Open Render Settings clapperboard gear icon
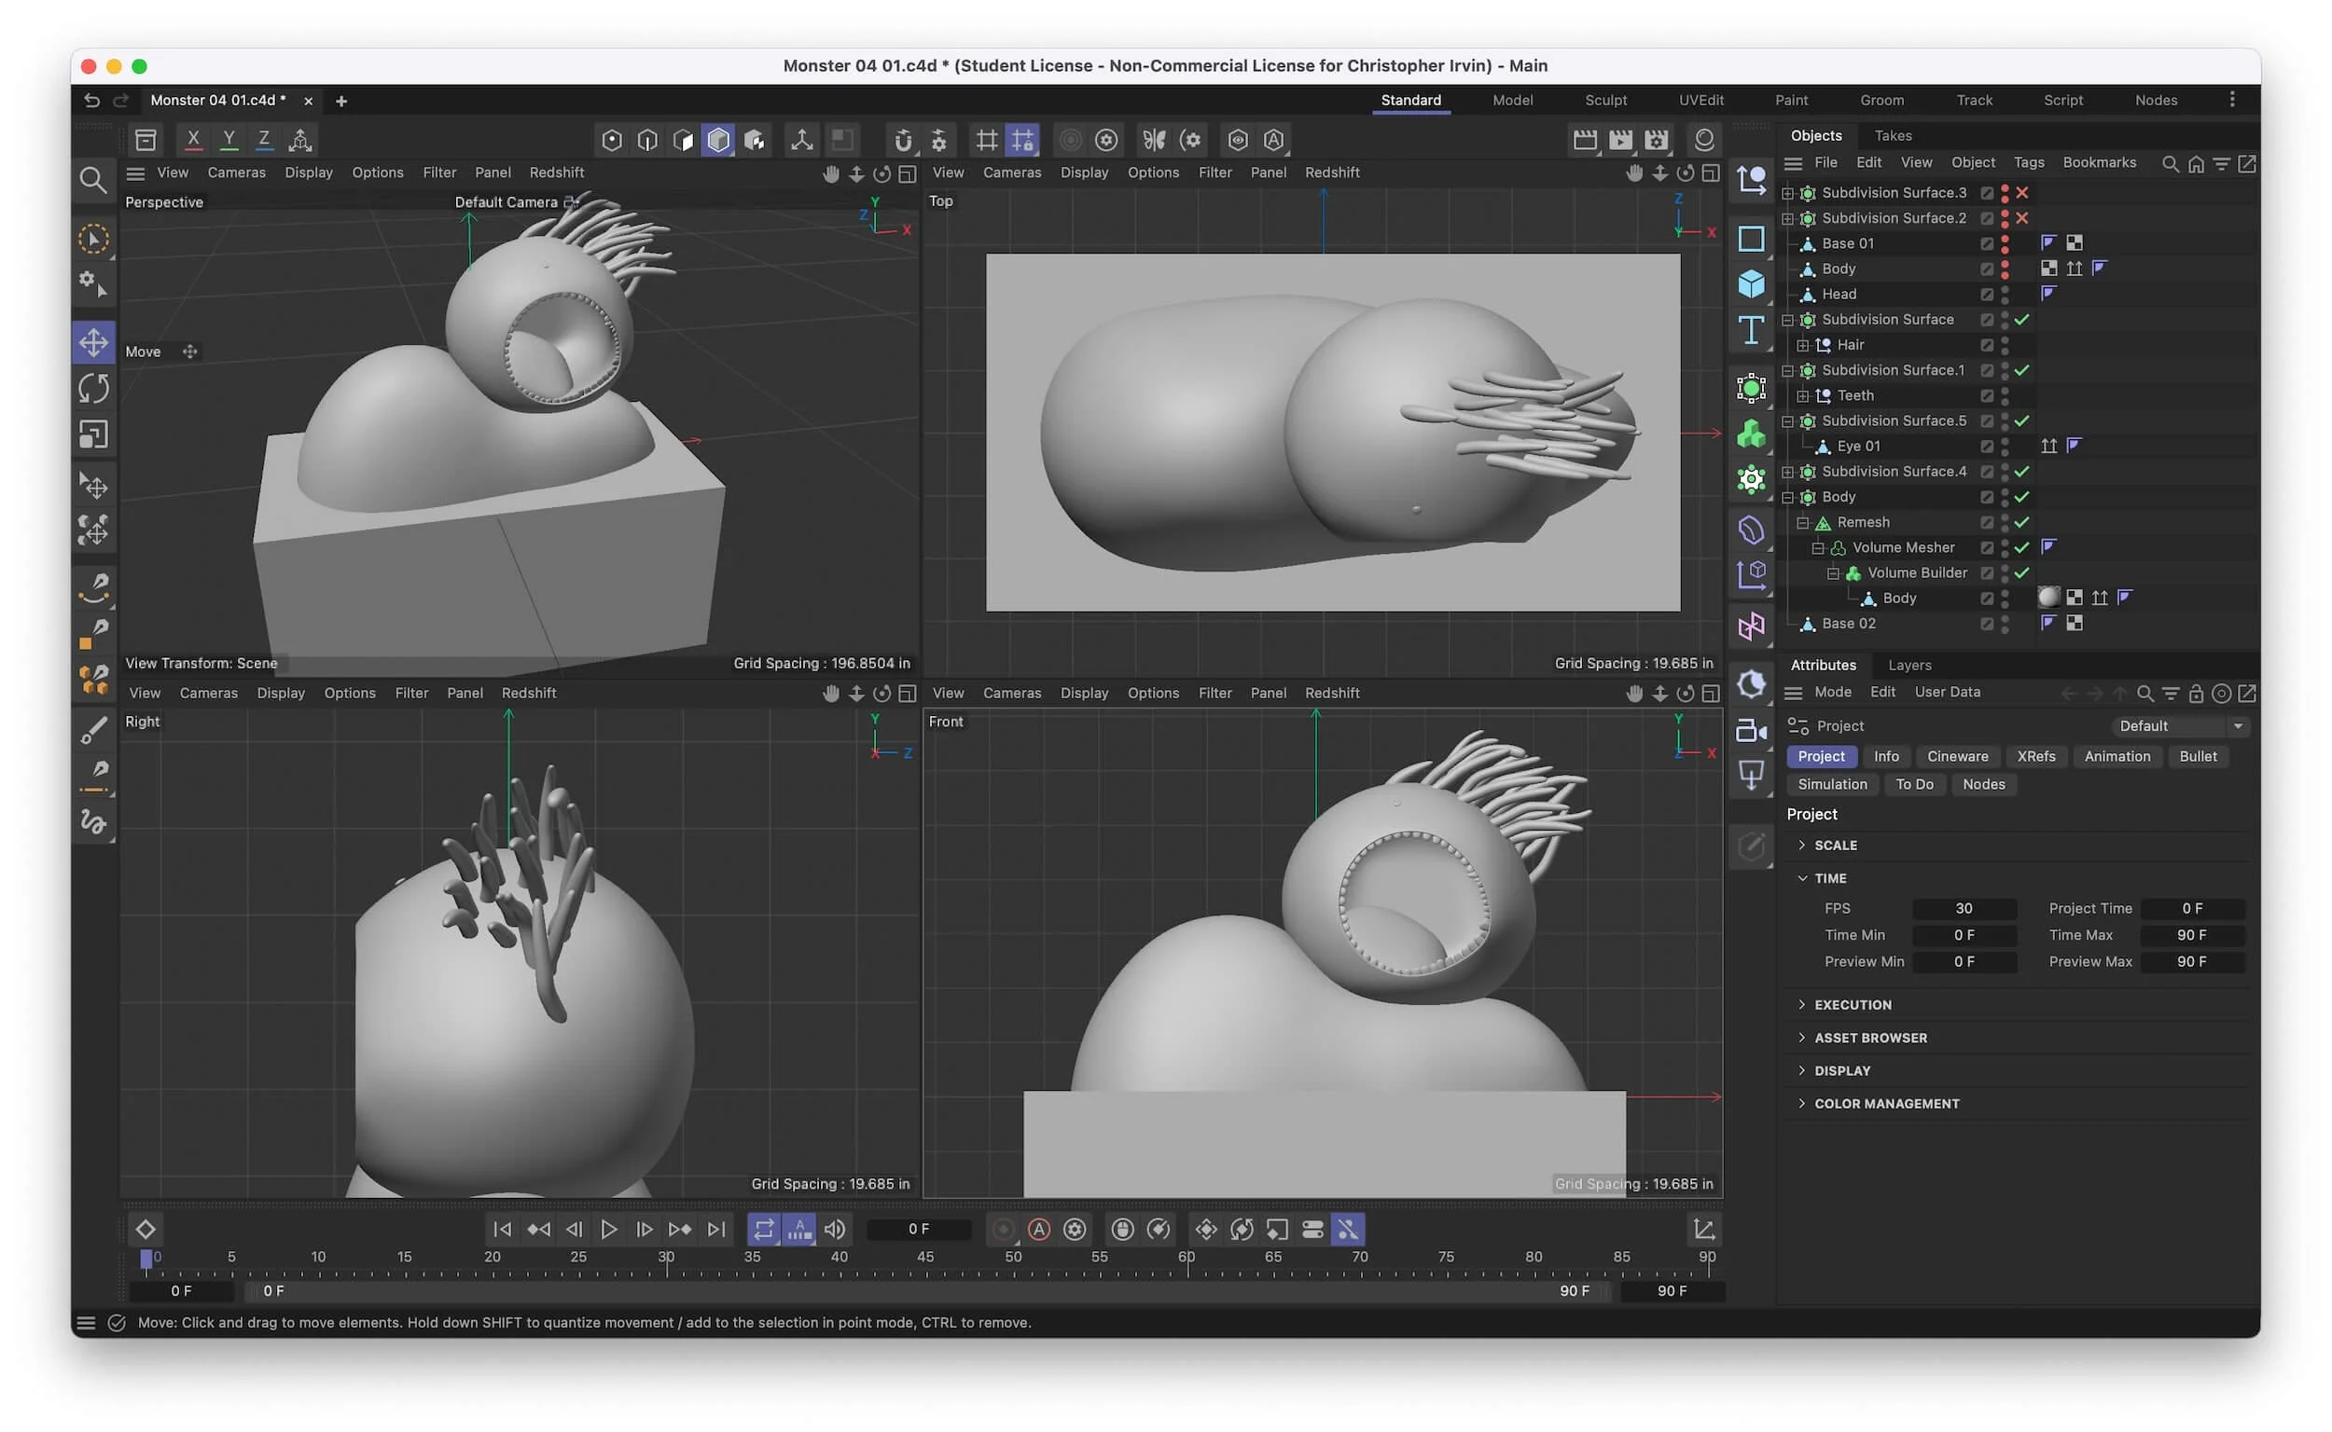2332x1432 pixels. tap(1655, 140)
